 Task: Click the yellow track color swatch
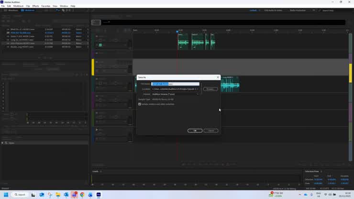(93, 67)
